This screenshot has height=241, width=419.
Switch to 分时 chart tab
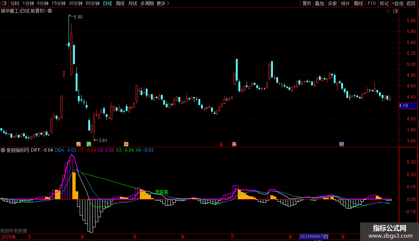(x=15, y=3)
